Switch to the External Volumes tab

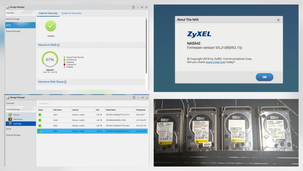(x=72, y=13)
